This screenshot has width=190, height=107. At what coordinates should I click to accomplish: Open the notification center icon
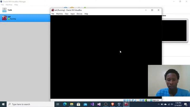[186, 104]
